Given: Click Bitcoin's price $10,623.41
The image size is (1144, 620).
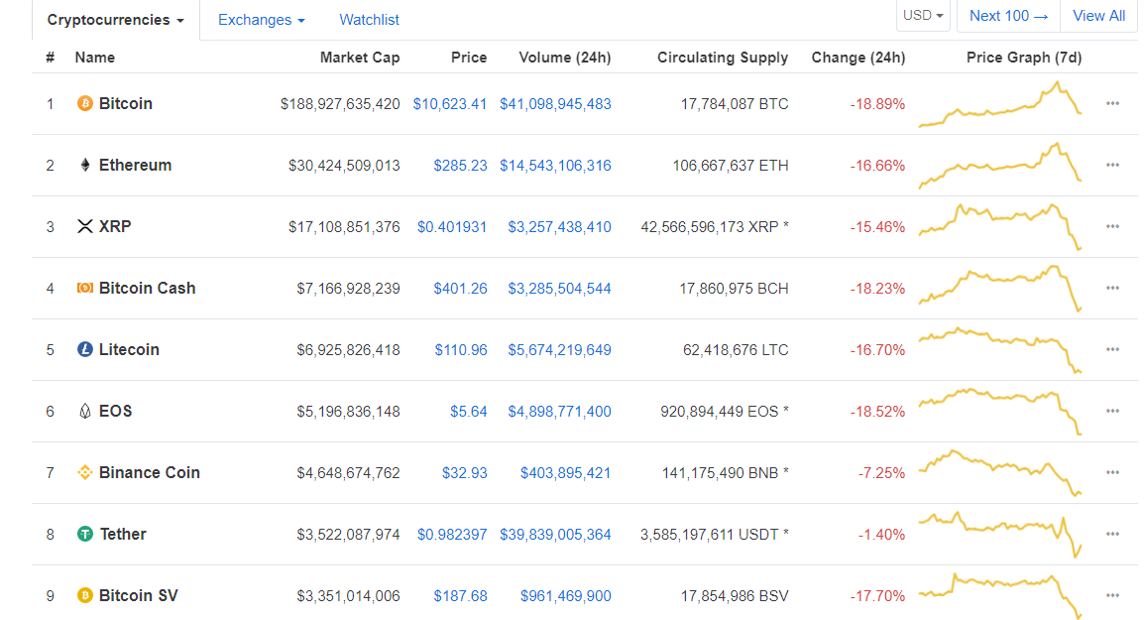Looking at the screenshot, I should pyautogui.click(x=449, y=104).
